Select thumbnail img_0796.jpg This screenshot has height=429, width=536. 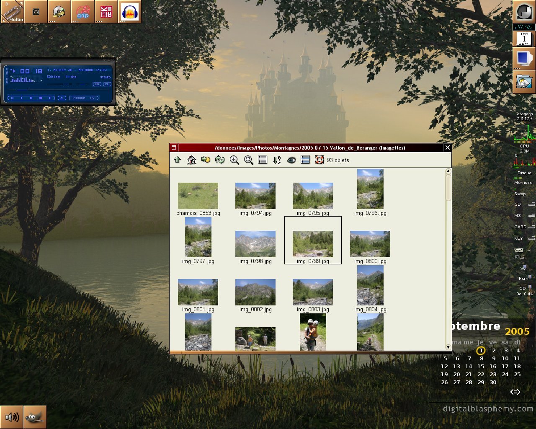click(x=370, y=189)
